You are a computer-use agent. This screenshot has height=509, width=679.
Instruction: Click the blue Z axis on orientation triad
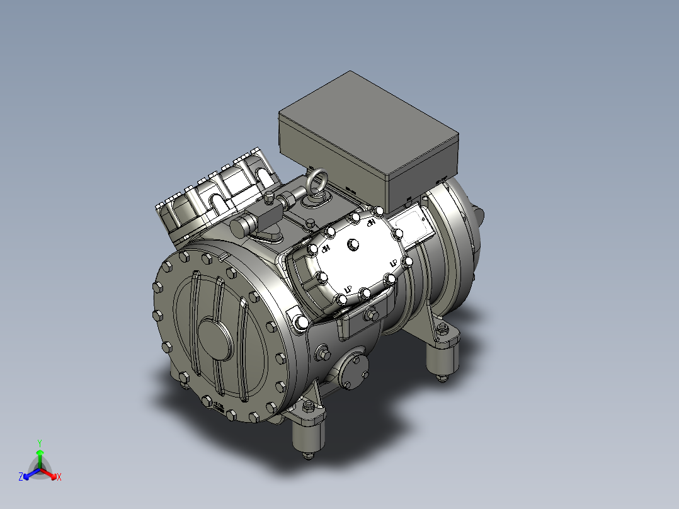click(x=28, y=475)
